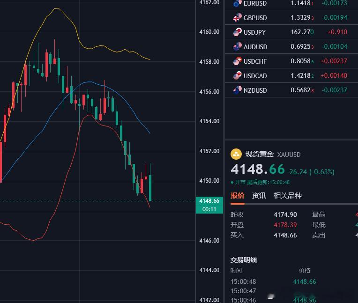Select the USDCAD symbol name
358x303 pixels.
(x=255, y=76)
